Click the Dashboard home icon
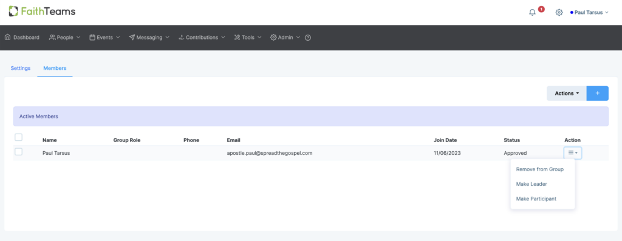 point(7,37)
